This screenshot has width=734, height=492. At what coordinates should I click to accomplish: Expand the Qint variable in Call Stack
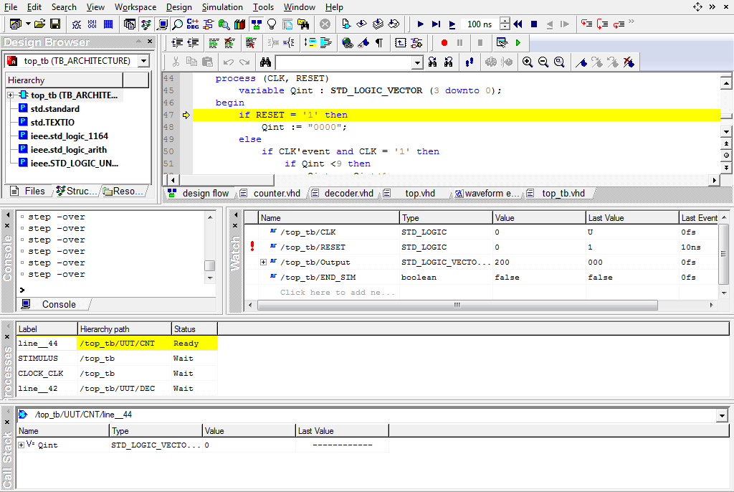(21, 445)
